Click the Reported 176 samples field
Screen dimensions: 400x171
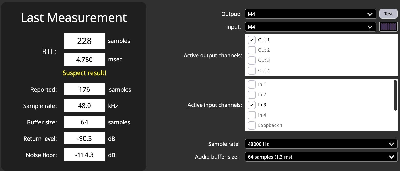pyautogui.click(x=84, y=89)
